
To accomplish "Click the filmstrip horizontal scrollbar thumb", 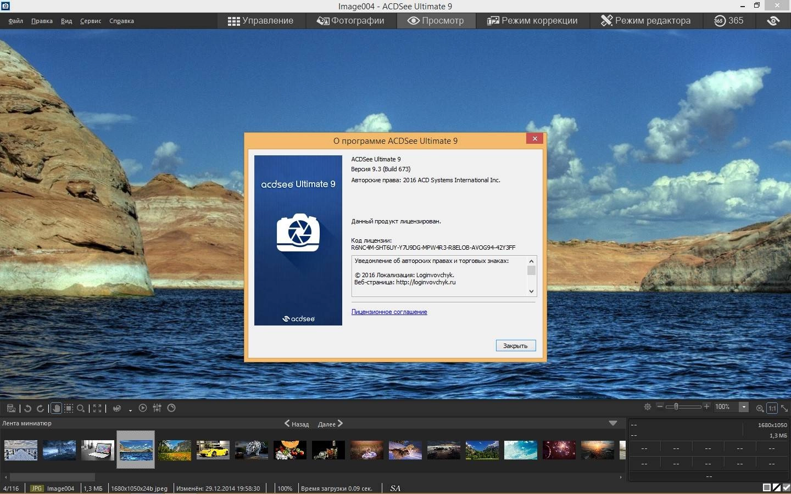I will tap(52, 477).
